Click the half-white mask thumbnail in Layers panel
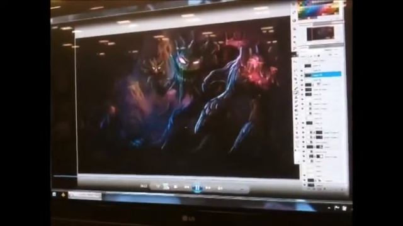The width and height of the screenshot is (403, 226). click(x=320, y=156)
